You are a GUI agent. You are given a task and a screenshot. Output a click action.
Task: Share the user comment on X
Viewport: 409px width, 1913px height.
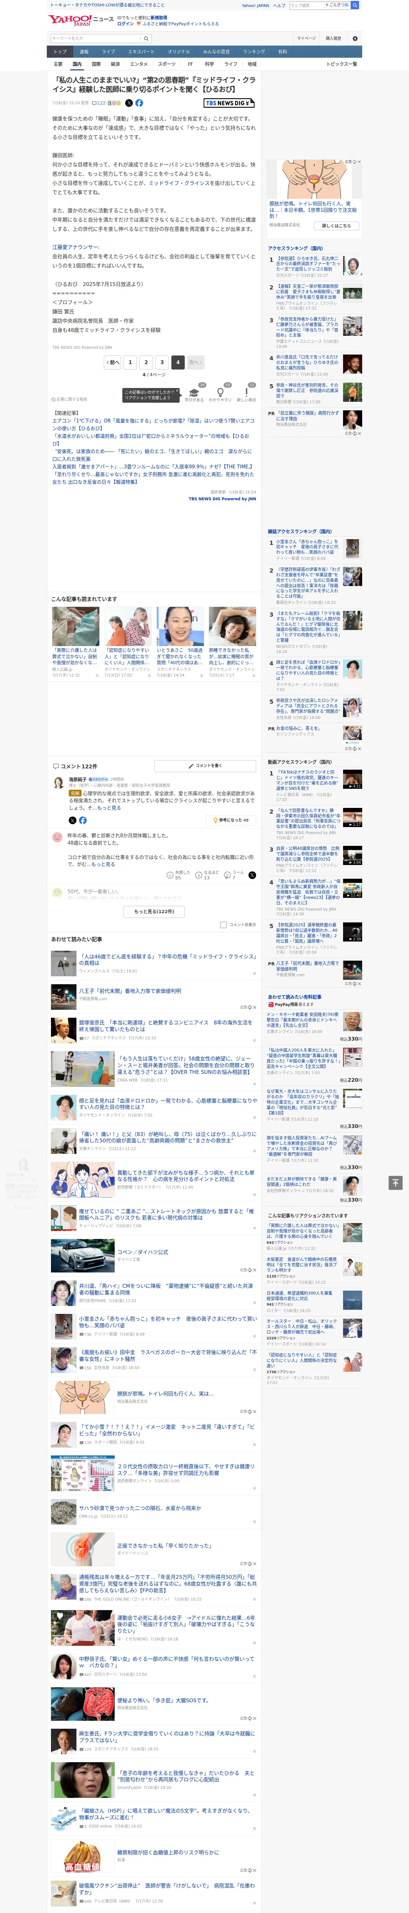[x=252, y=875]
